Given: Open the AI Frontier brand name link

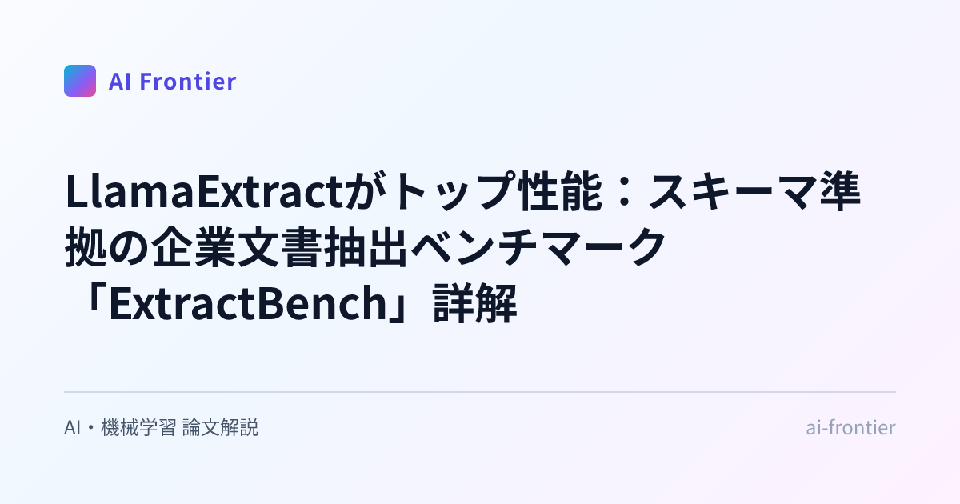Looking at the screenshot, I should coord(172,82).
